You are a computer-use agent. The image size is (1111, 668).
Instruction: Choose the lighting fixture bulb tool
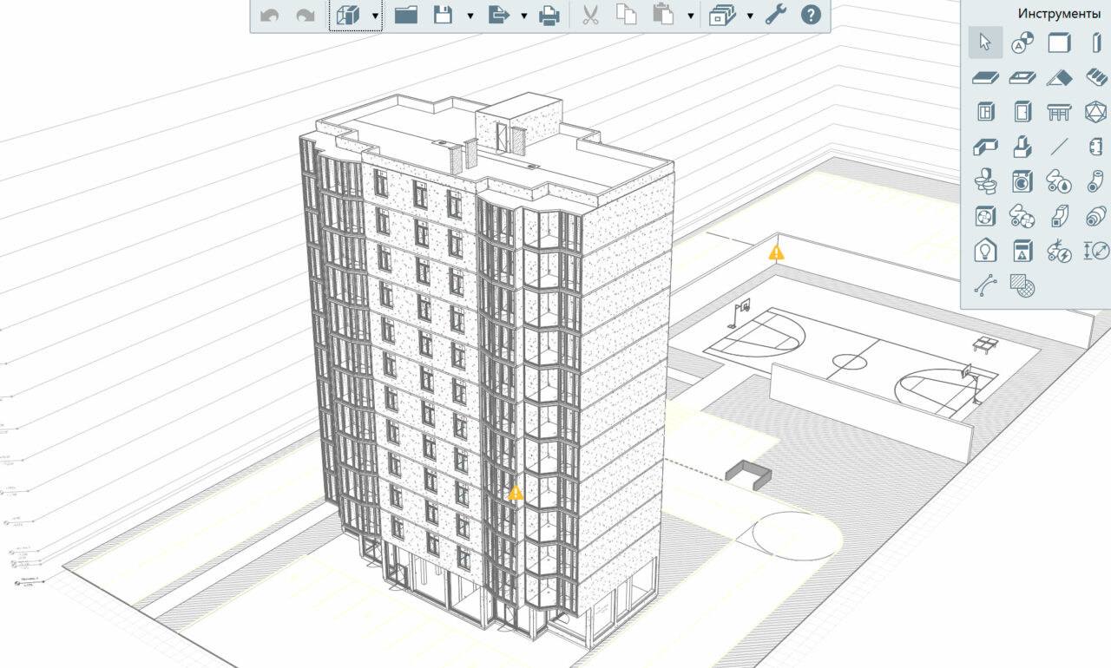[x=986, y=251]
